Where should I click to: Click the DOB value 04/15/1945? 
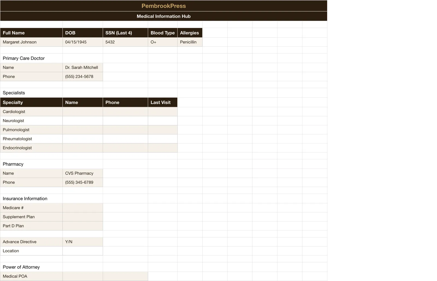tap(83, 42)
